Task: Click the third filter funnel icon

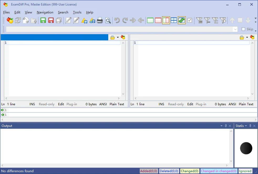Action: [x=215, y=21]
